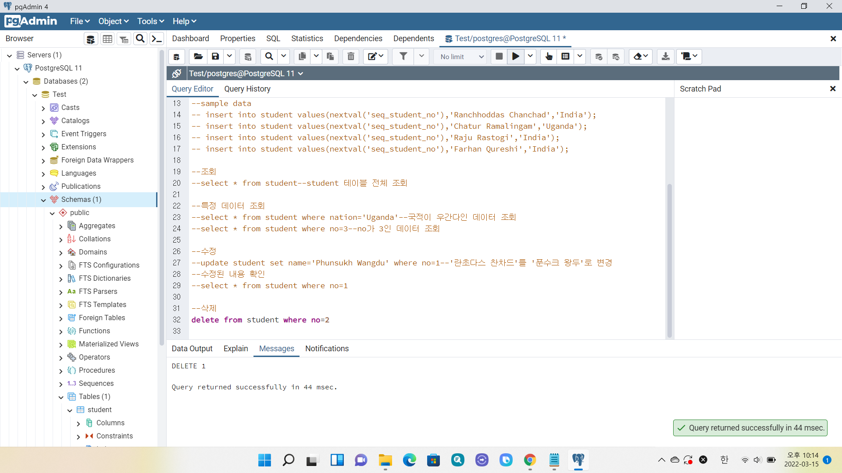Click the Execute query play button
This screenshot has height=473, width=842.
pyautogui.click(x=516, y=56)
